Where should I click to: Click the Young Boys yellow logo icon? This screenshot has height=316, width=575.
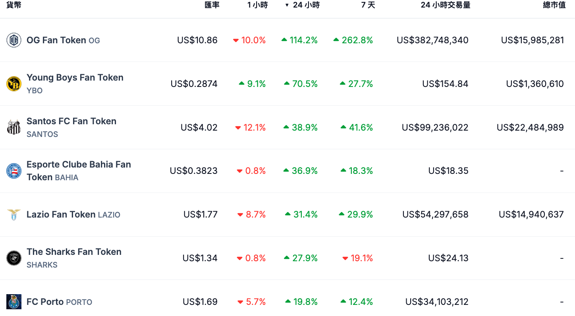(14, 84)
